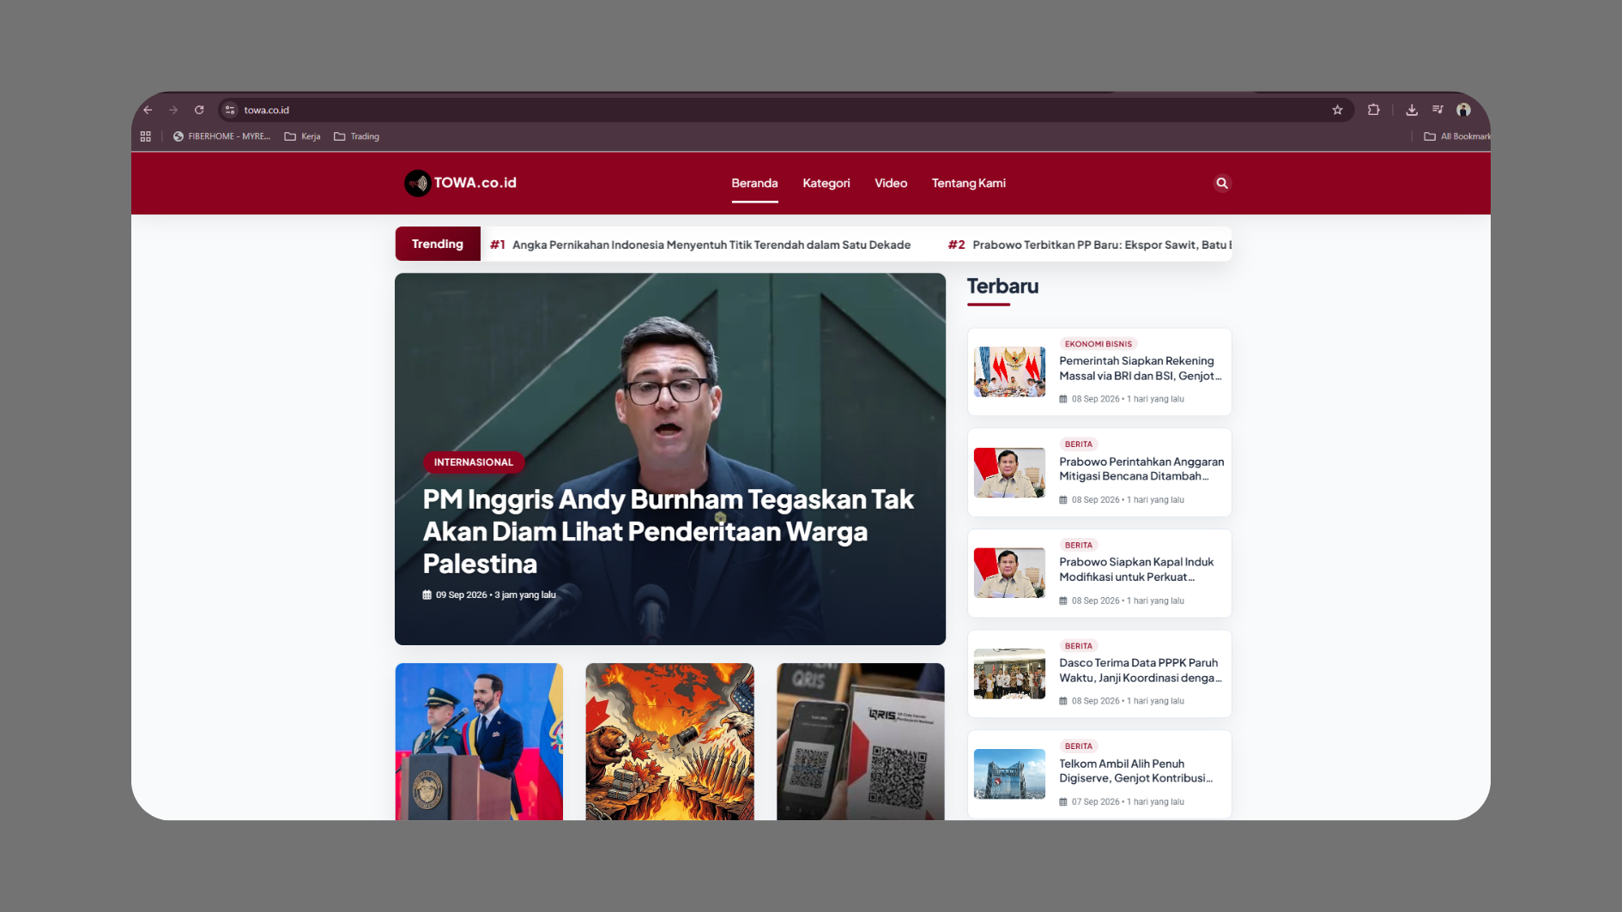Open FIBERHOME - MYRE... bookmark

pos(221,136)
